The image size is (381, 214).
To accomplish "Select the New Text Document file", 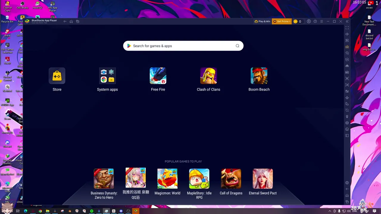I will coord(369,21).
